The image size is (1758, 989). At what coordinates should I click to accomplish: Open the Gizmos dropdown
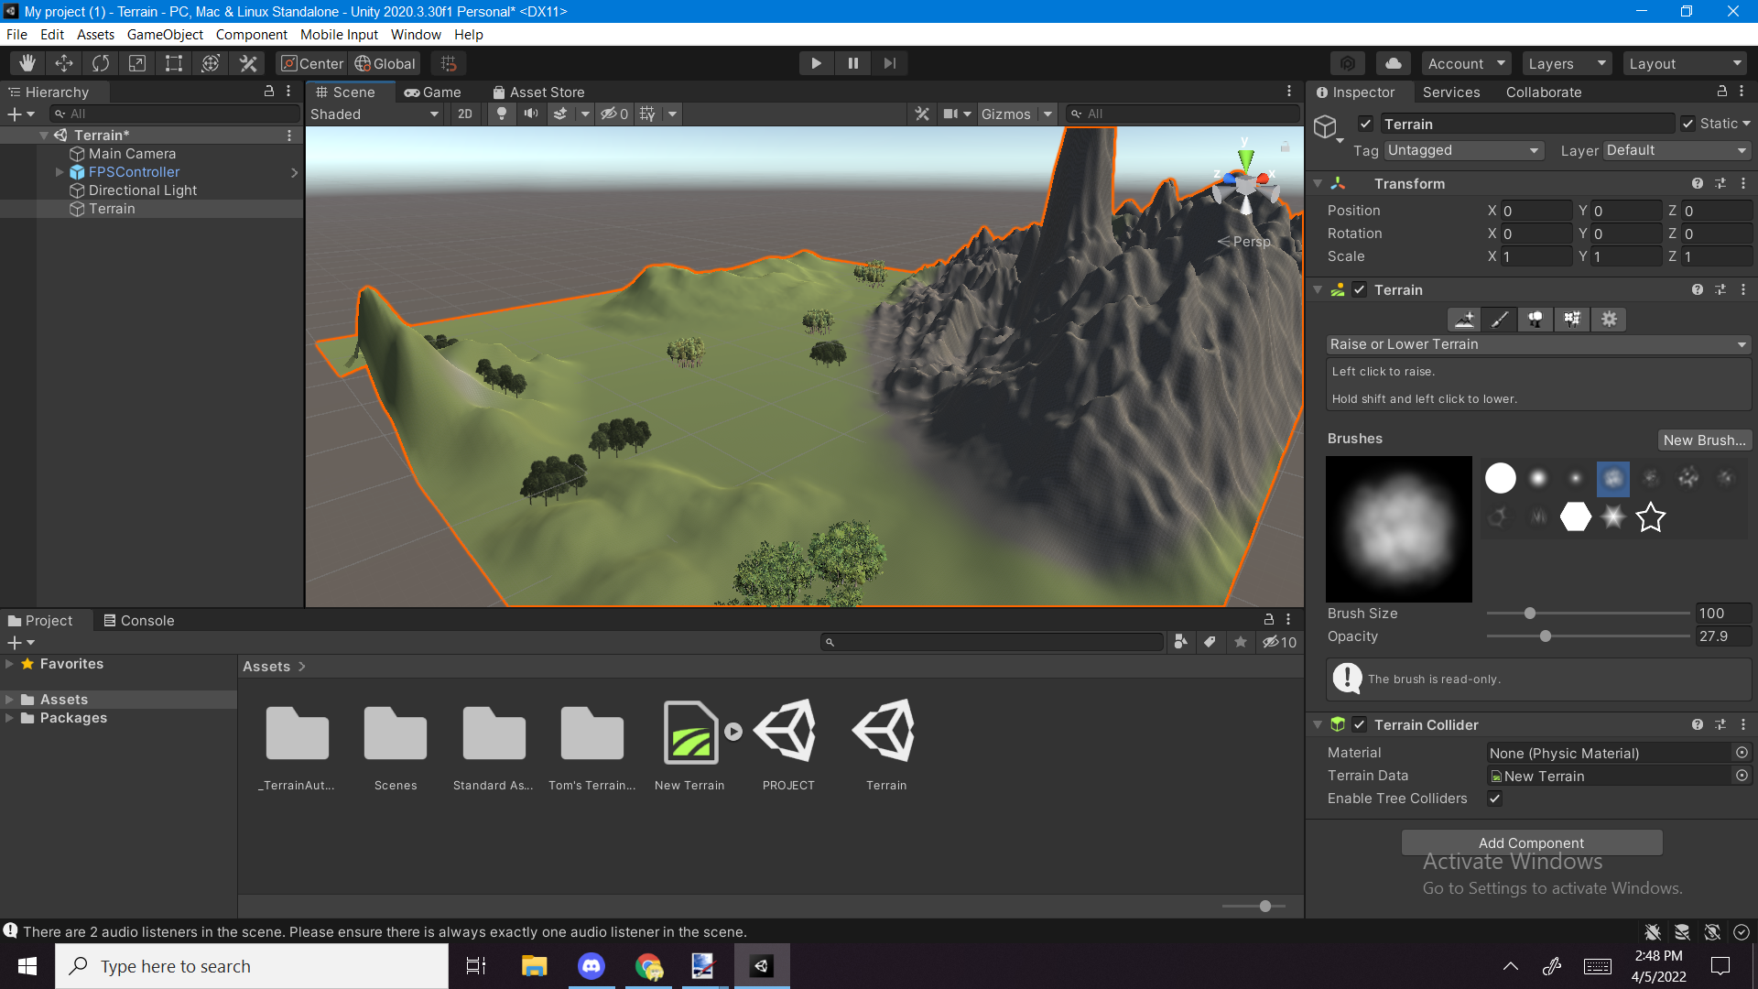pyautogui.click(x=1017, y=114)
